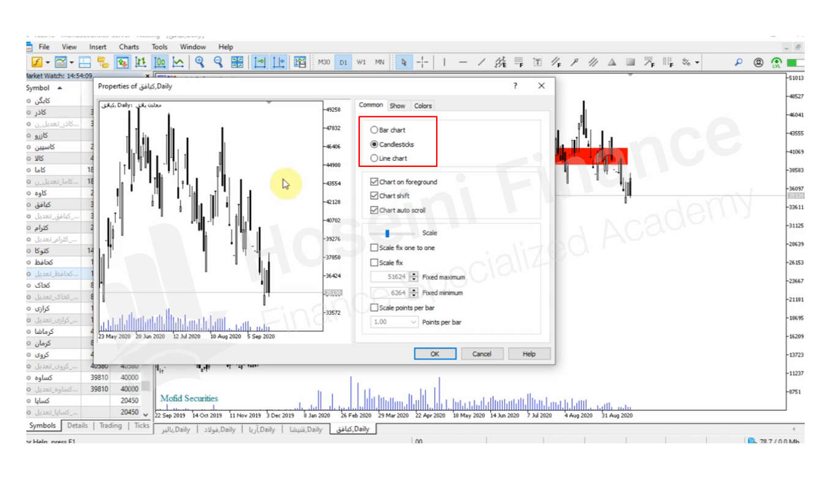Tile chart windows icon

point(237,62)
